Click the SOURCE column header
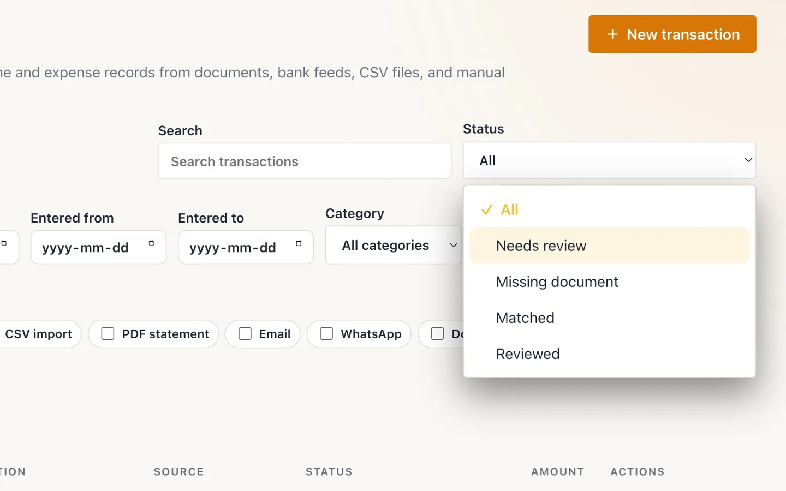Viewport: 786px width, 491px height. (x=178, y=472)
